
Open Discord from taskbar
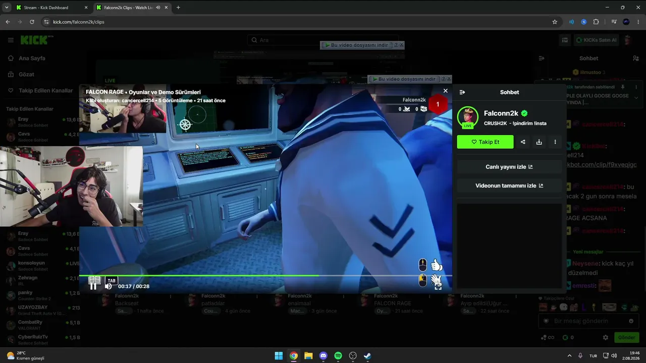324,356
